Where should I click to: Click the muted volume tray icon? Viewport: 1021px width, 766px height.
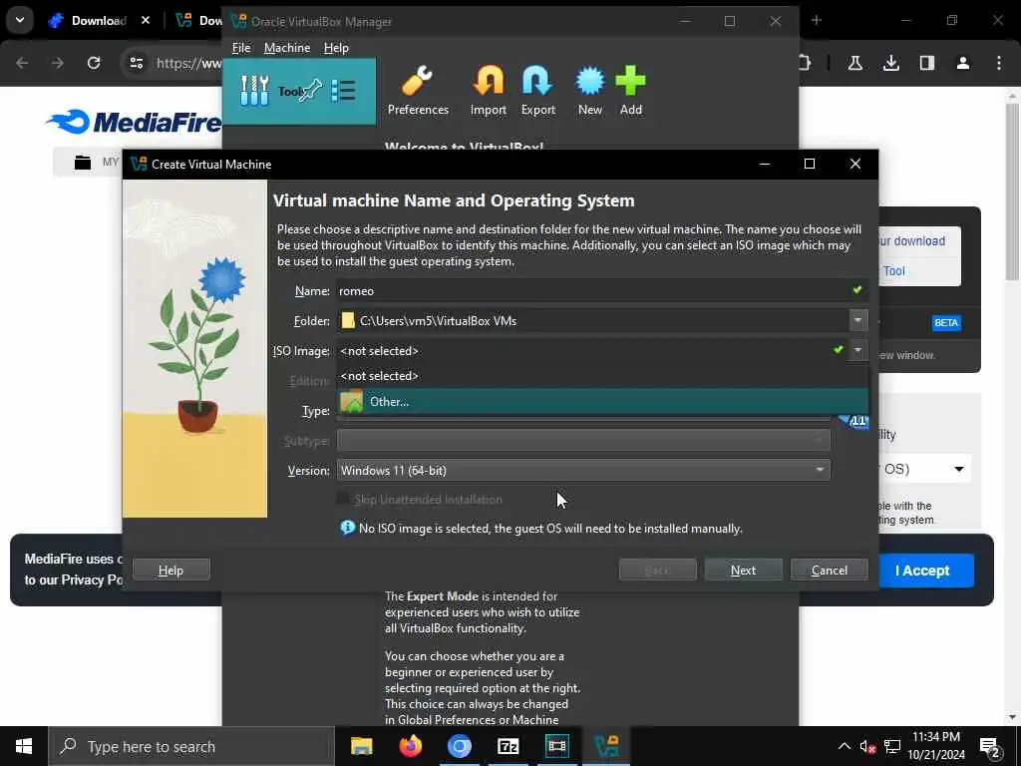(867, 746)
